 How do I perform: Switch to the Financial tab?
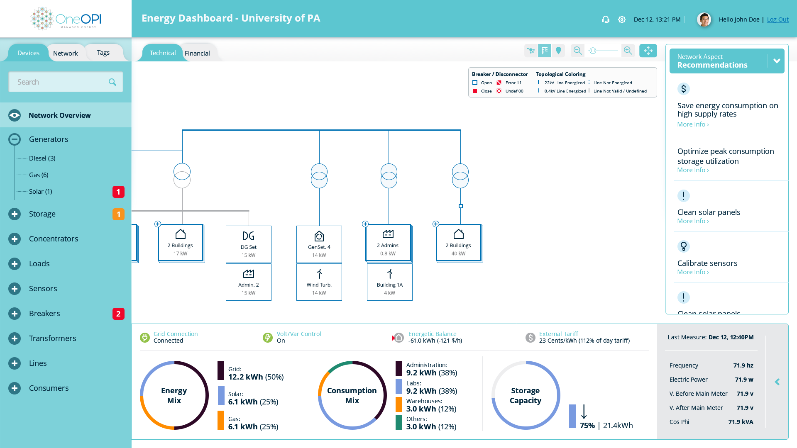tap(197, 53)
